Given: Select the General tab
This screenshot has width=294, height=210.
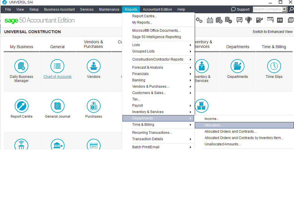Looking at the screenshot, I should point(57,47).
